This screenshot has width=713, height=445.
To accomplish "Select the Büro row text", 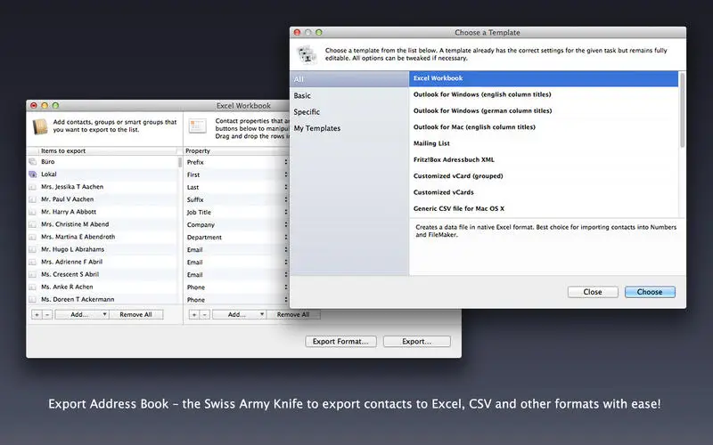I will coord(48,162).
